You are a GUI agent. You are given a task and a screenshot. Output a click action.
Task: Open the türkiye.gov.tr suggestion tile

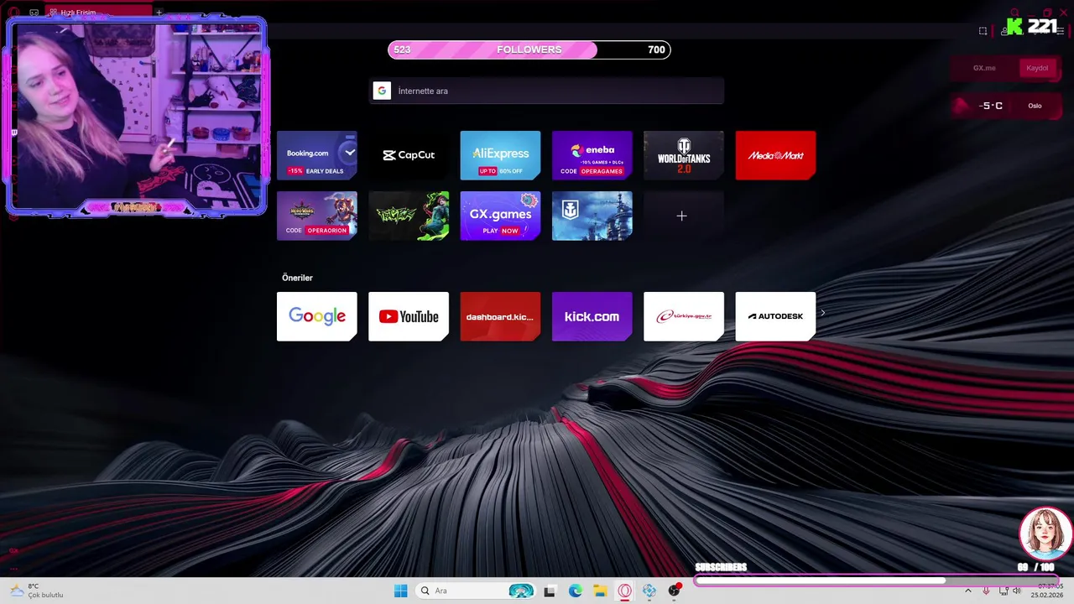(684, 316)
